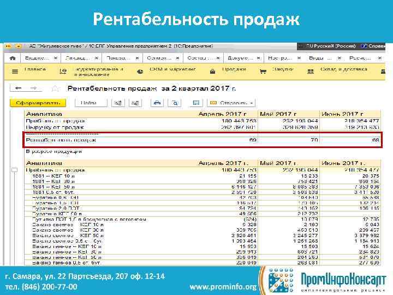Select cell value 20 375

371,176
